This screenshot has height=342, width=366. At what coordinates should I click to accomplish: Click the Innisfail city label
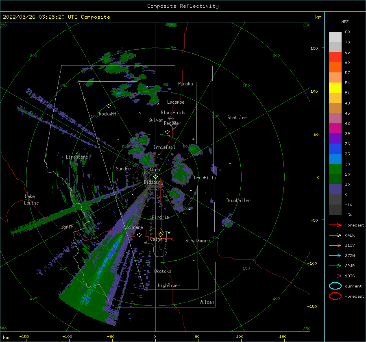pyautogui.click(x=164, y=147)
